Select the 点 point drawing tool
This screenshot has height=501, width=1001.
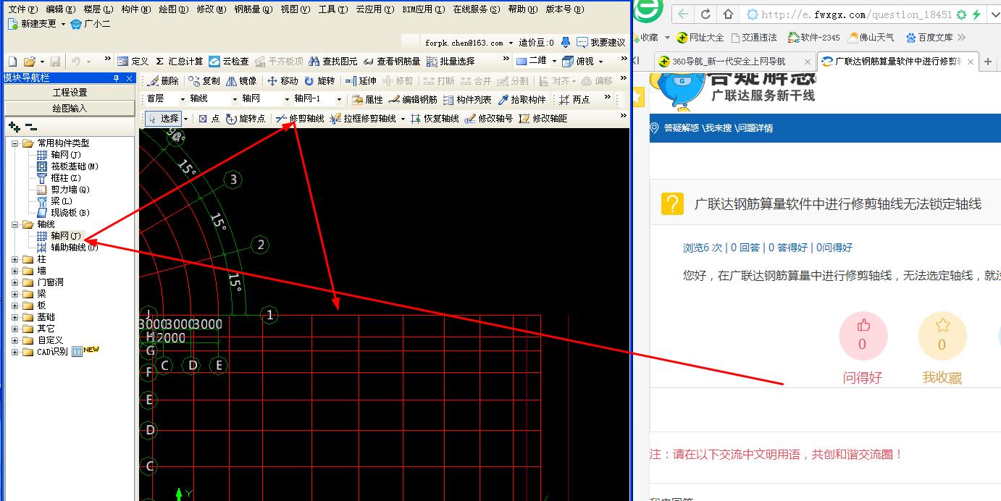point(209,119)
